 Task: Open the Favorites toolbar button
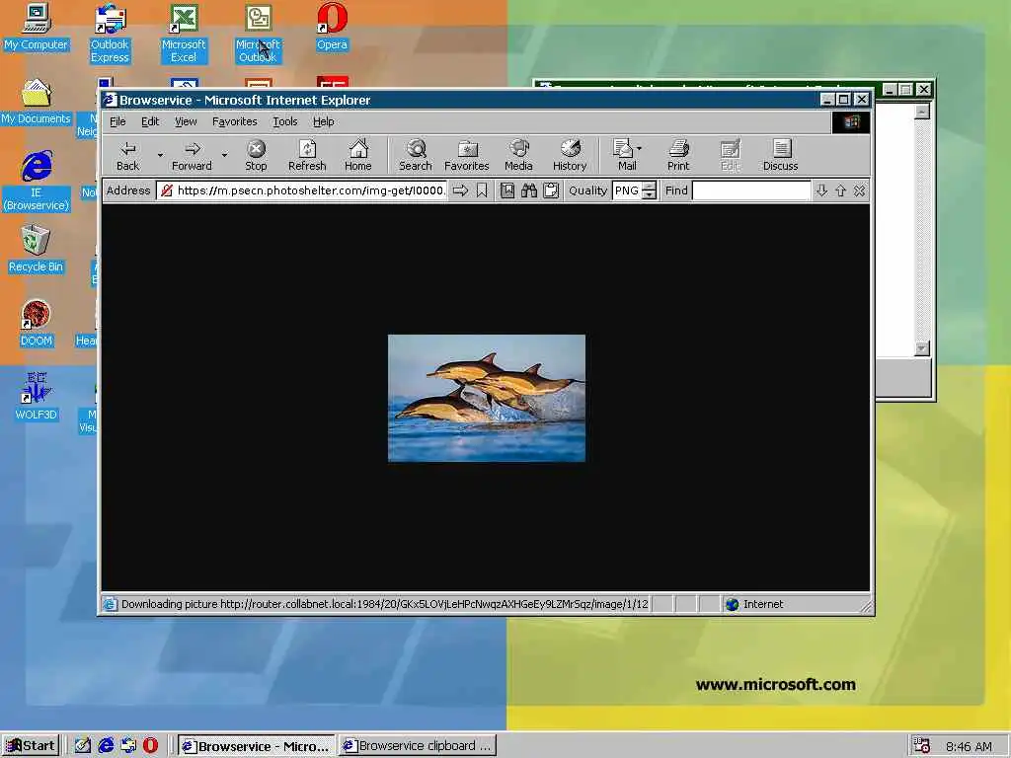point(467,155)
